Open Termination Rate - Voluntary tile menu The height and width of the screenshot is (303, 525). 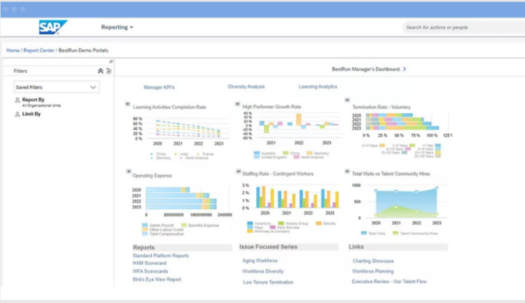[x=347, y=100]
